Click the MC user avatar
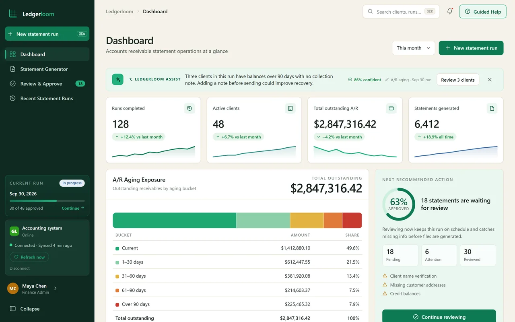The width and height of the screenshot is (515, 322). pos(13,289)
